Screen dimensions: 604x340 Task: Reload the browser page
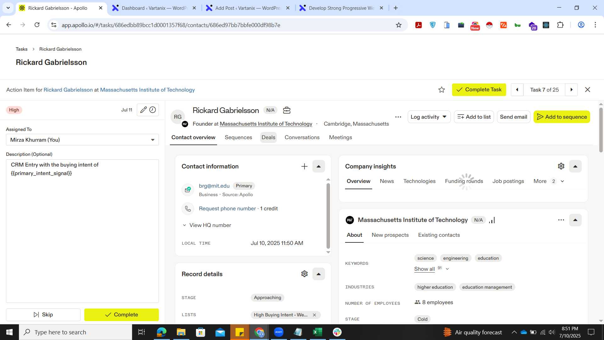click(x=37, y=25)
